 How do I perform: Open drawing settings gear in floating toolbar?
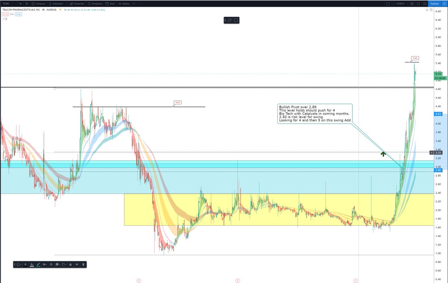51,264
